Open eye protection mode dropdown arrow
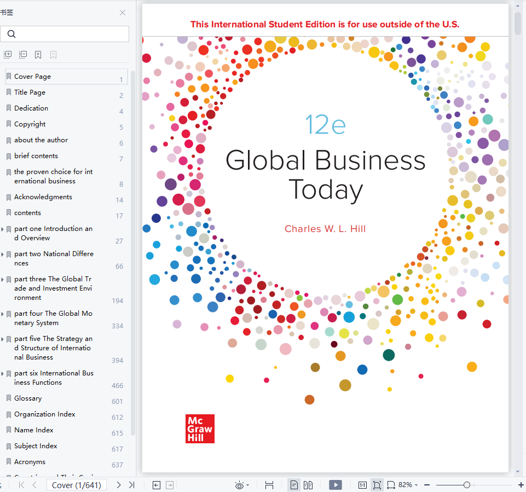Viewport: 526px width, 492px height. [x=248, y=485]
